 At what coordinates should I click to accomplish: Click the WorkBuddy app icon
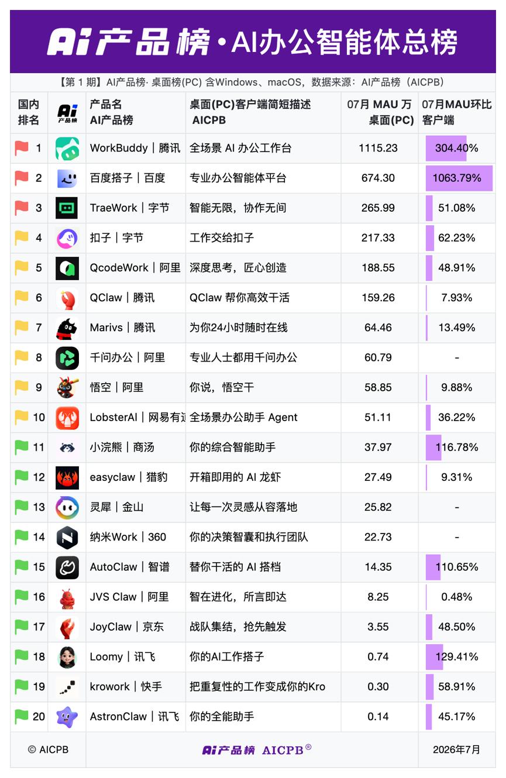pos(67,149)
